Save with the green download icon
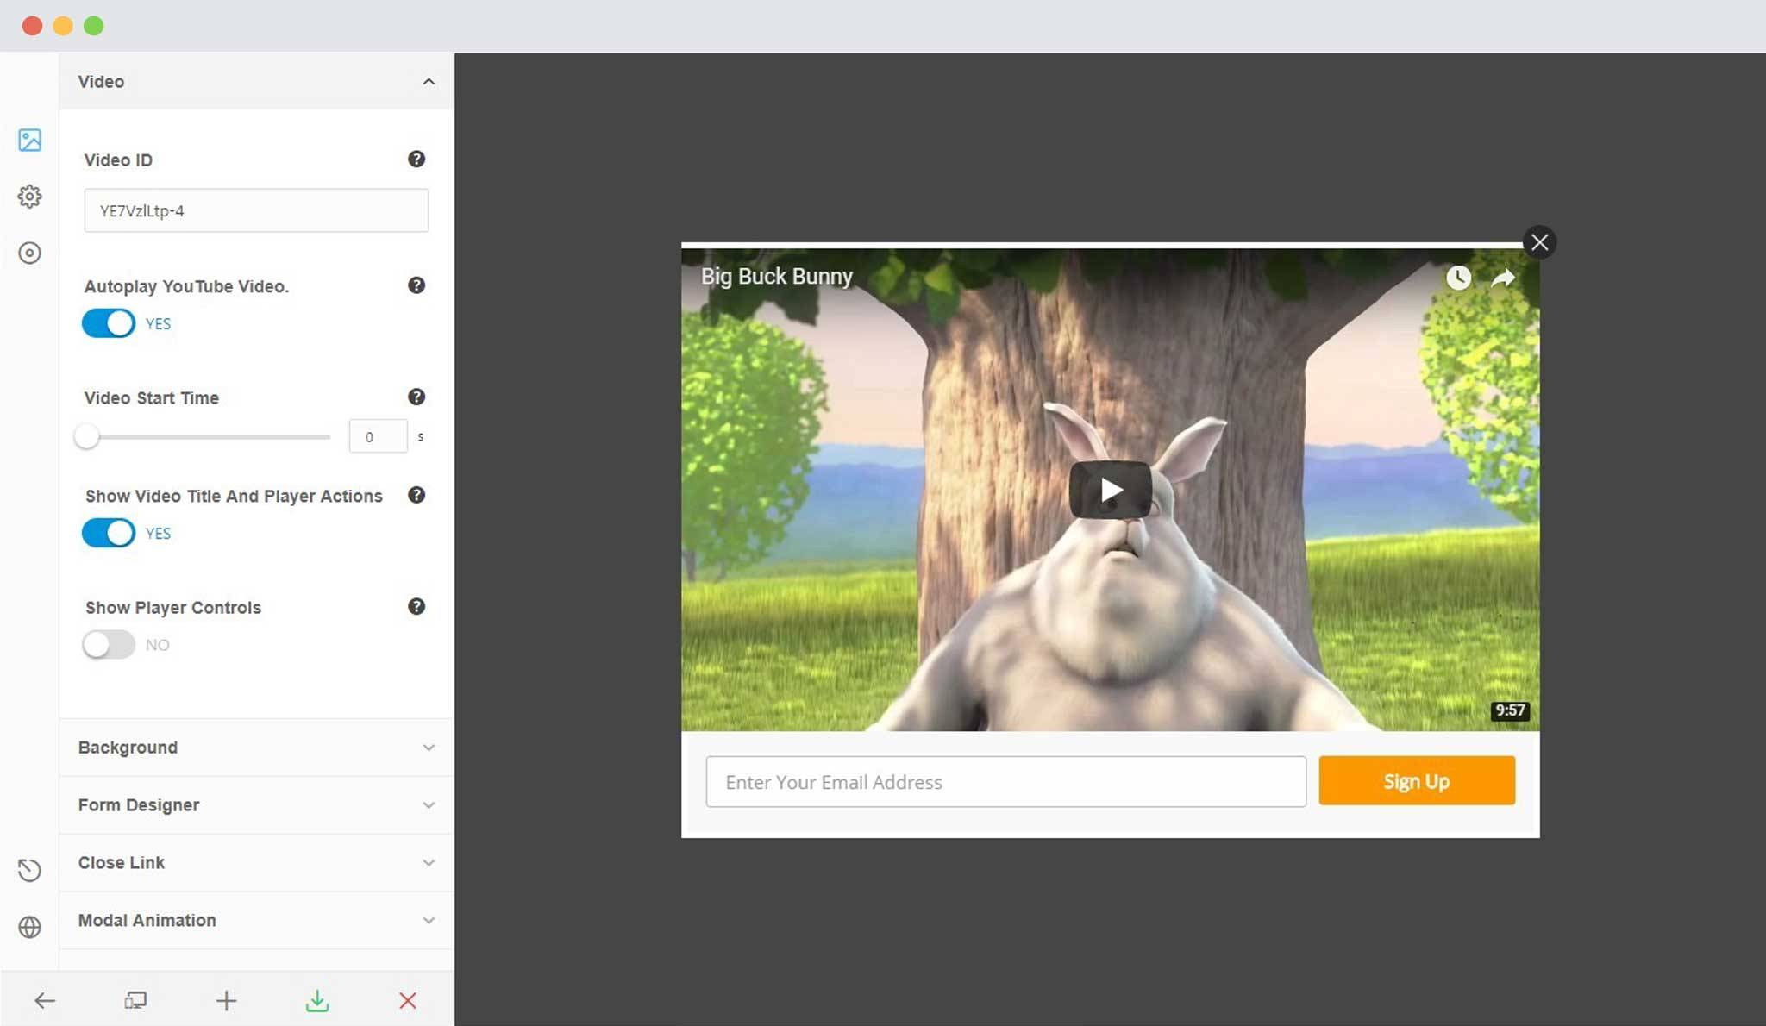This screenshot has height=1026, width=1766. pos(317,1000)
